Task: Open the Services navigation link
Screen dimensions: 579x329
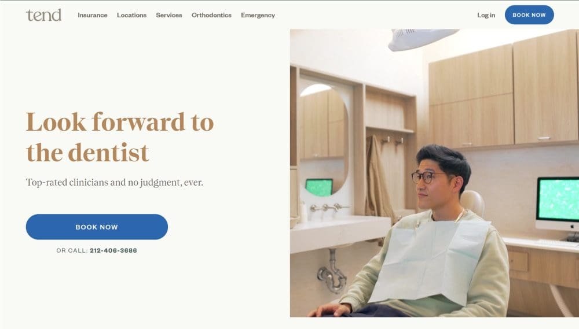Action: coord(168,15)
